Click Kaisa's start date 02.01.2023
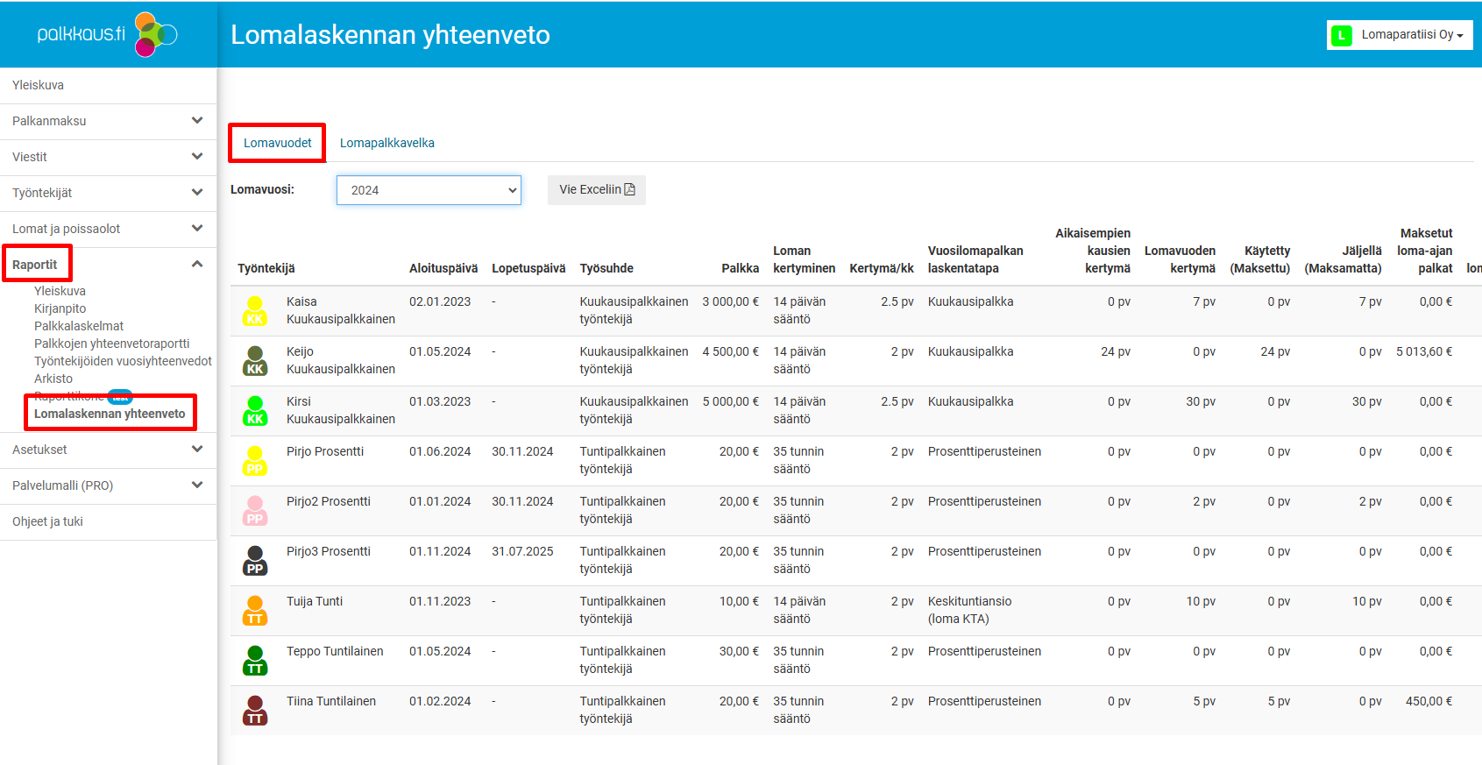Image resolution: width=1482 pixels, height=765 pixels. coord(440,301)
